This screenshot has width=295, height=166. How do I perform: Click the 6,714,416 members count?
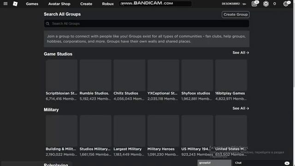tap(61, 99)
